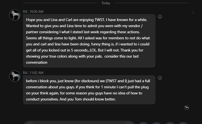The width and height of the screenshot is (202, 124).
Task: Open the three-dot more options menu
Action: pos(193,12)
